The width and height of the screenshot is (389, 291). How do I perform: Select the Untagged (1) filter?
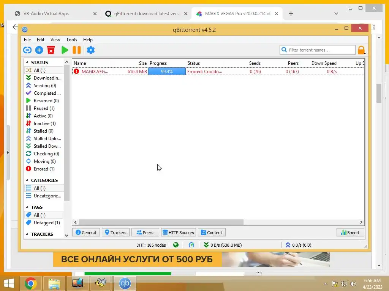pyautogui.click(x=44, y=223)
